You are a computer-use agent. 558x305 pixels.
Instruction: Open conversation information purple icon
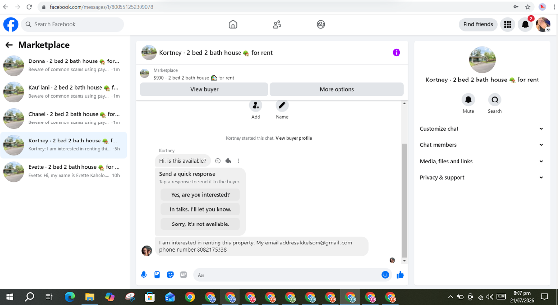(396, 53)
